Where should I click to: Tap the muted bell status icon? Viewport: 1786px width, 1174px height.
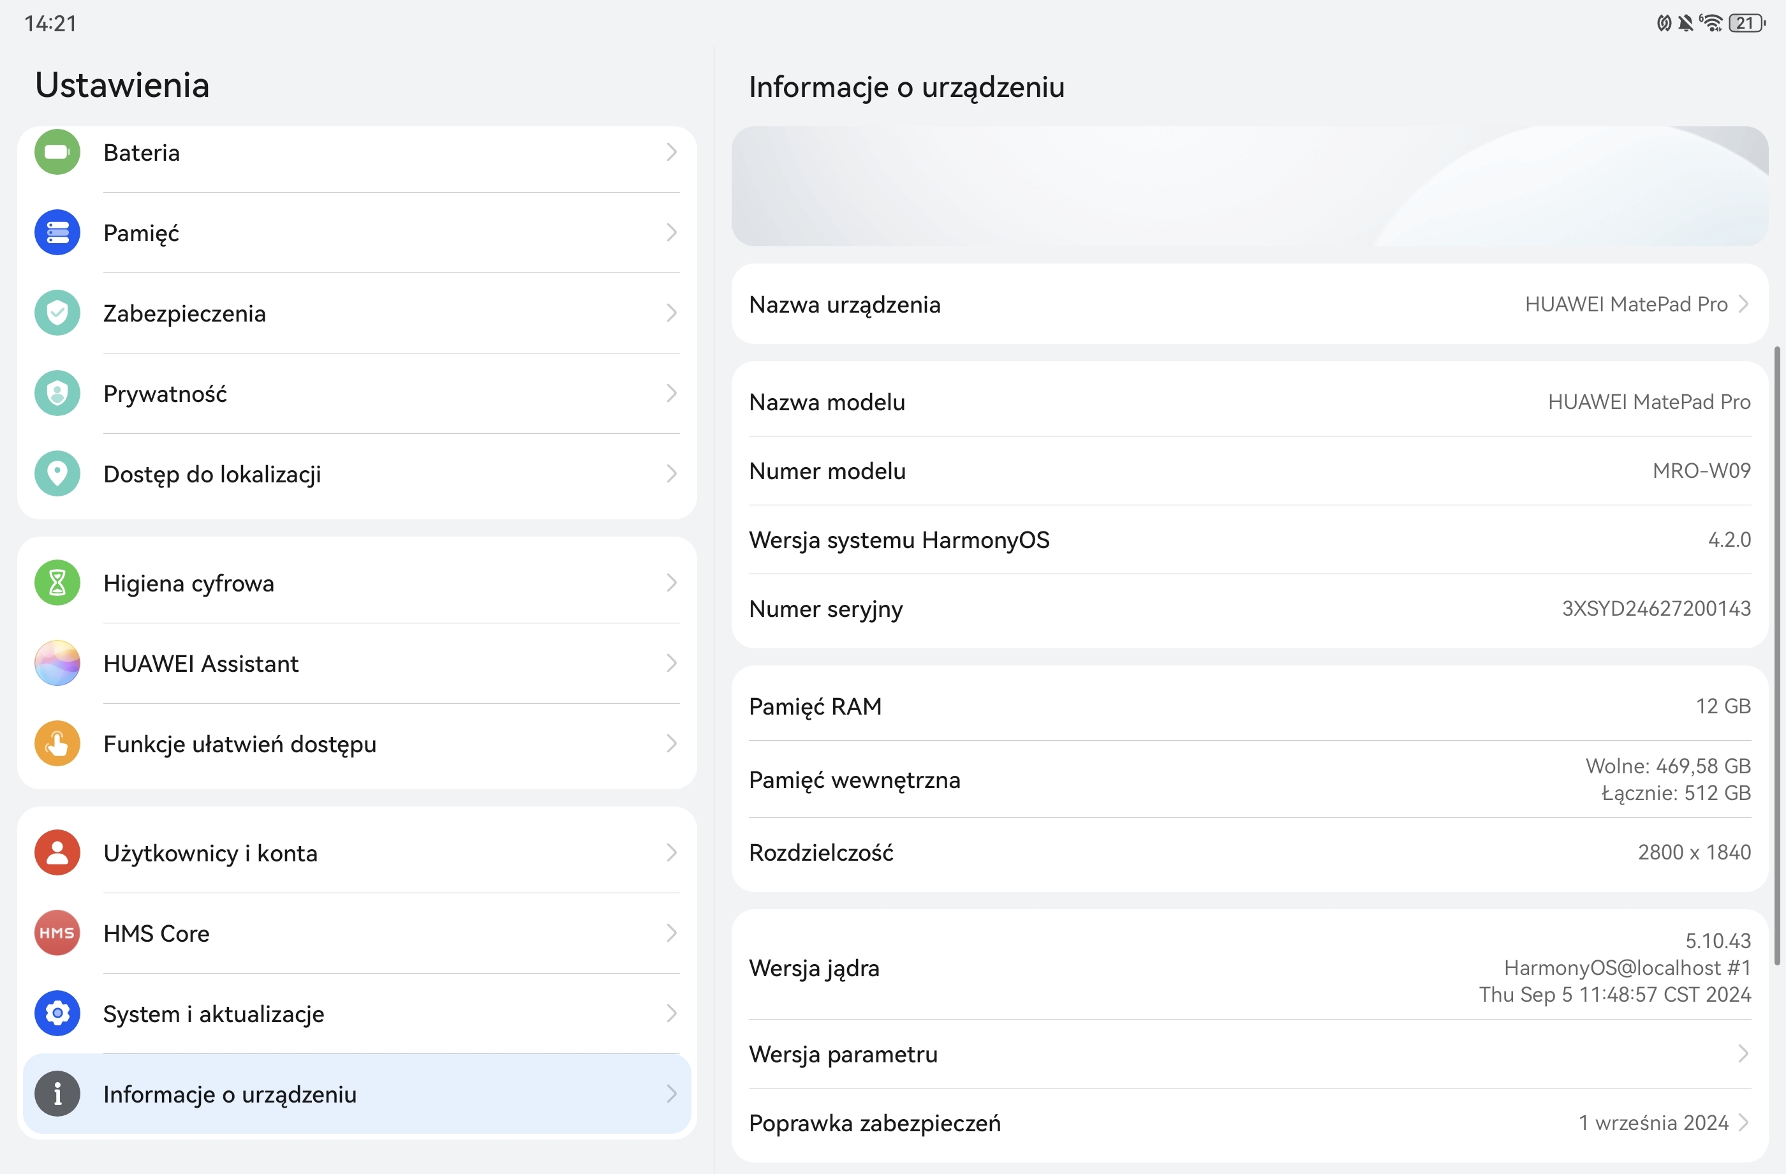click(1685, 23)
